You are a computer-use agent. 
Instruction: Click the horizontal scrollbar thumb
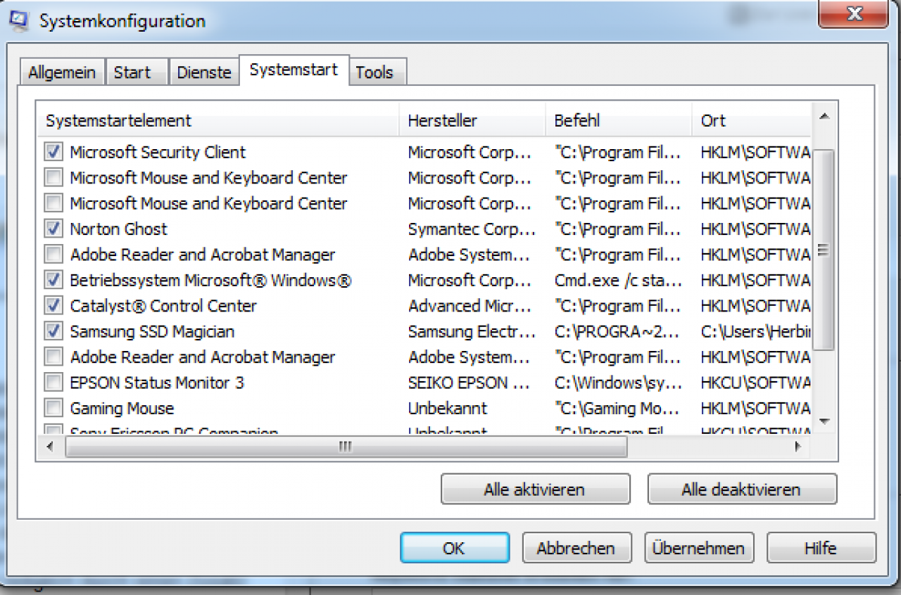(x=346, y=446)
